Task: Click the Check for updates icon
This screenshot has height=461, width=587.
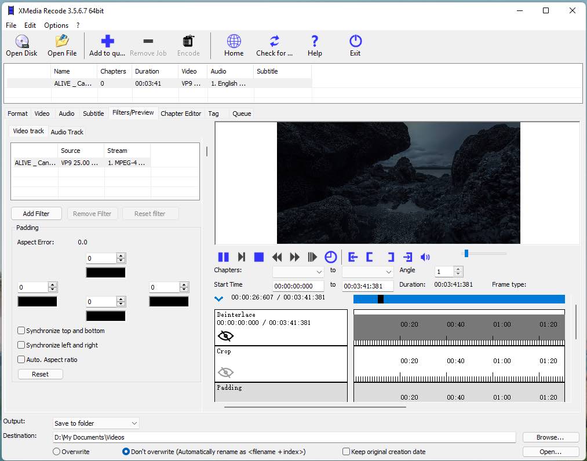Action: coord(274,41)
